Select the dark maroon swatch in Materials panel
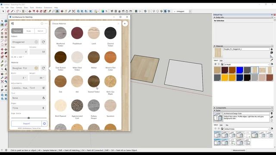Image resolution: width=276 pixels, height=155 pixels. point(225,70)
